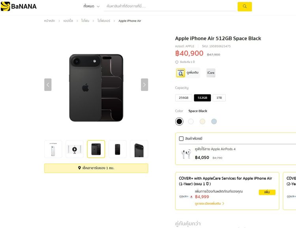The image size is (296, 228).
Task: Go to the Apple breadcrumb category
Action: click(68, 21)
